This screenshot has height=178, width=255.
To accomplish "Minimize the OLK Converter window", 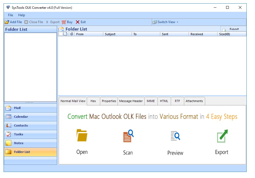I will [215, 7].
